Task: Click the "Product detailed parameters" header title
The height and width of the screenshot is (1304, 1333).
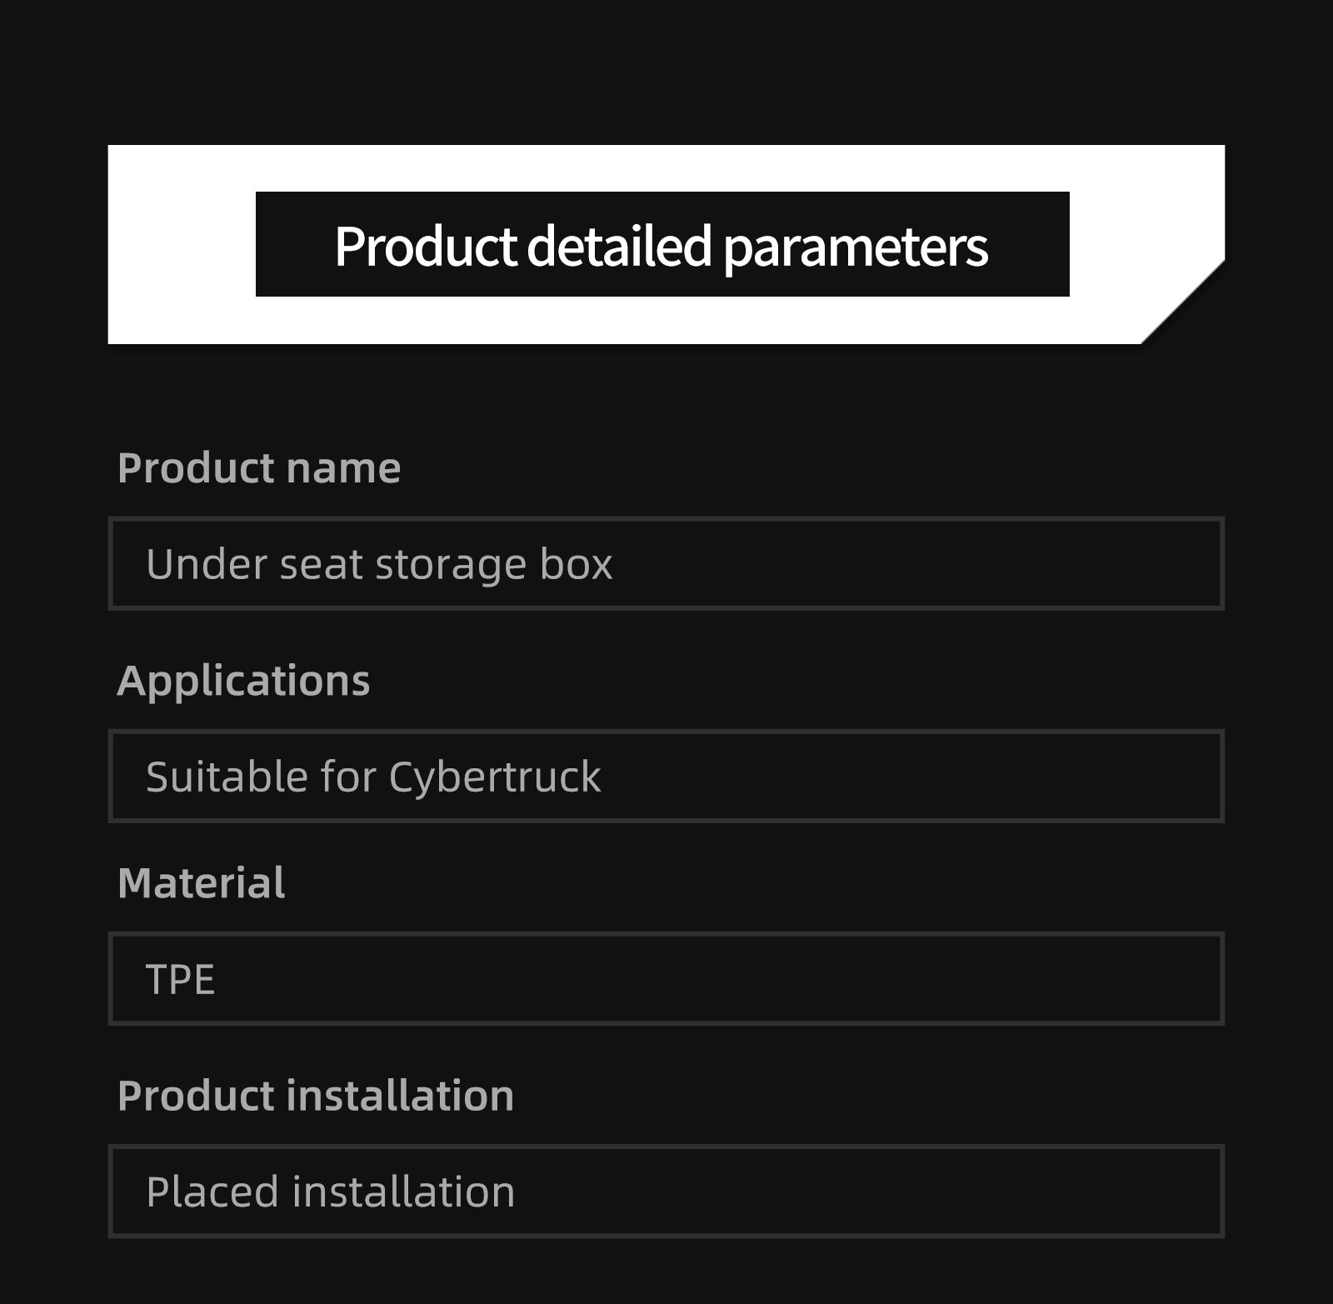Action: 662,246
